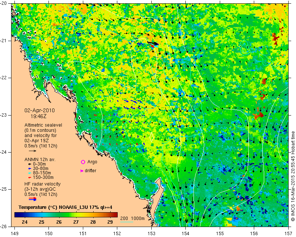Click the '-21' latitude axis label
The image size is (296, 237).
click(x=3, y=41)
